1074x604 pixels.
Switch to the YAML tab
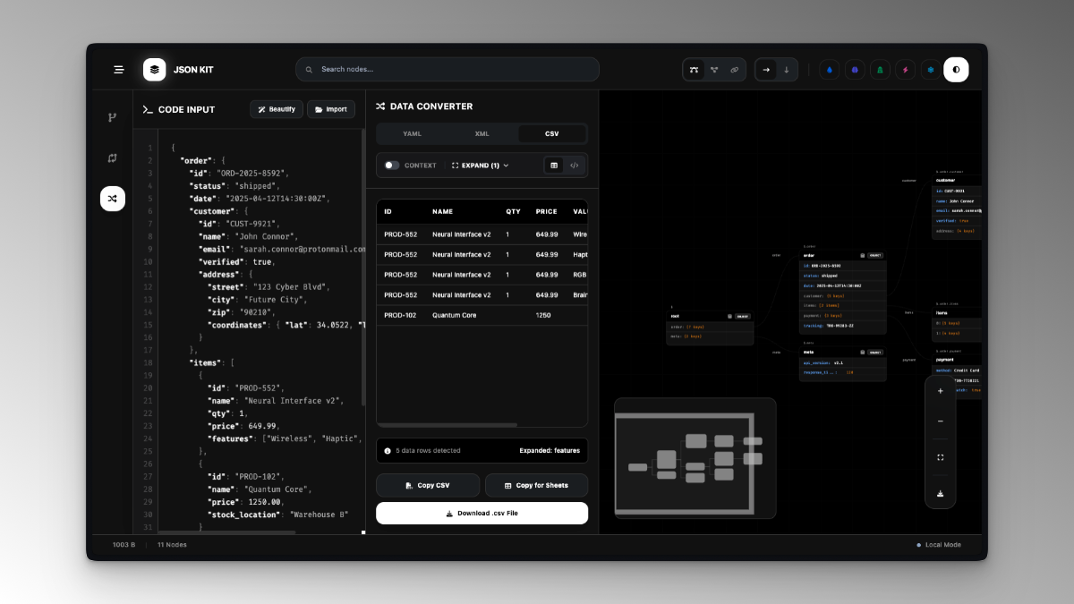tap(412, 132)
